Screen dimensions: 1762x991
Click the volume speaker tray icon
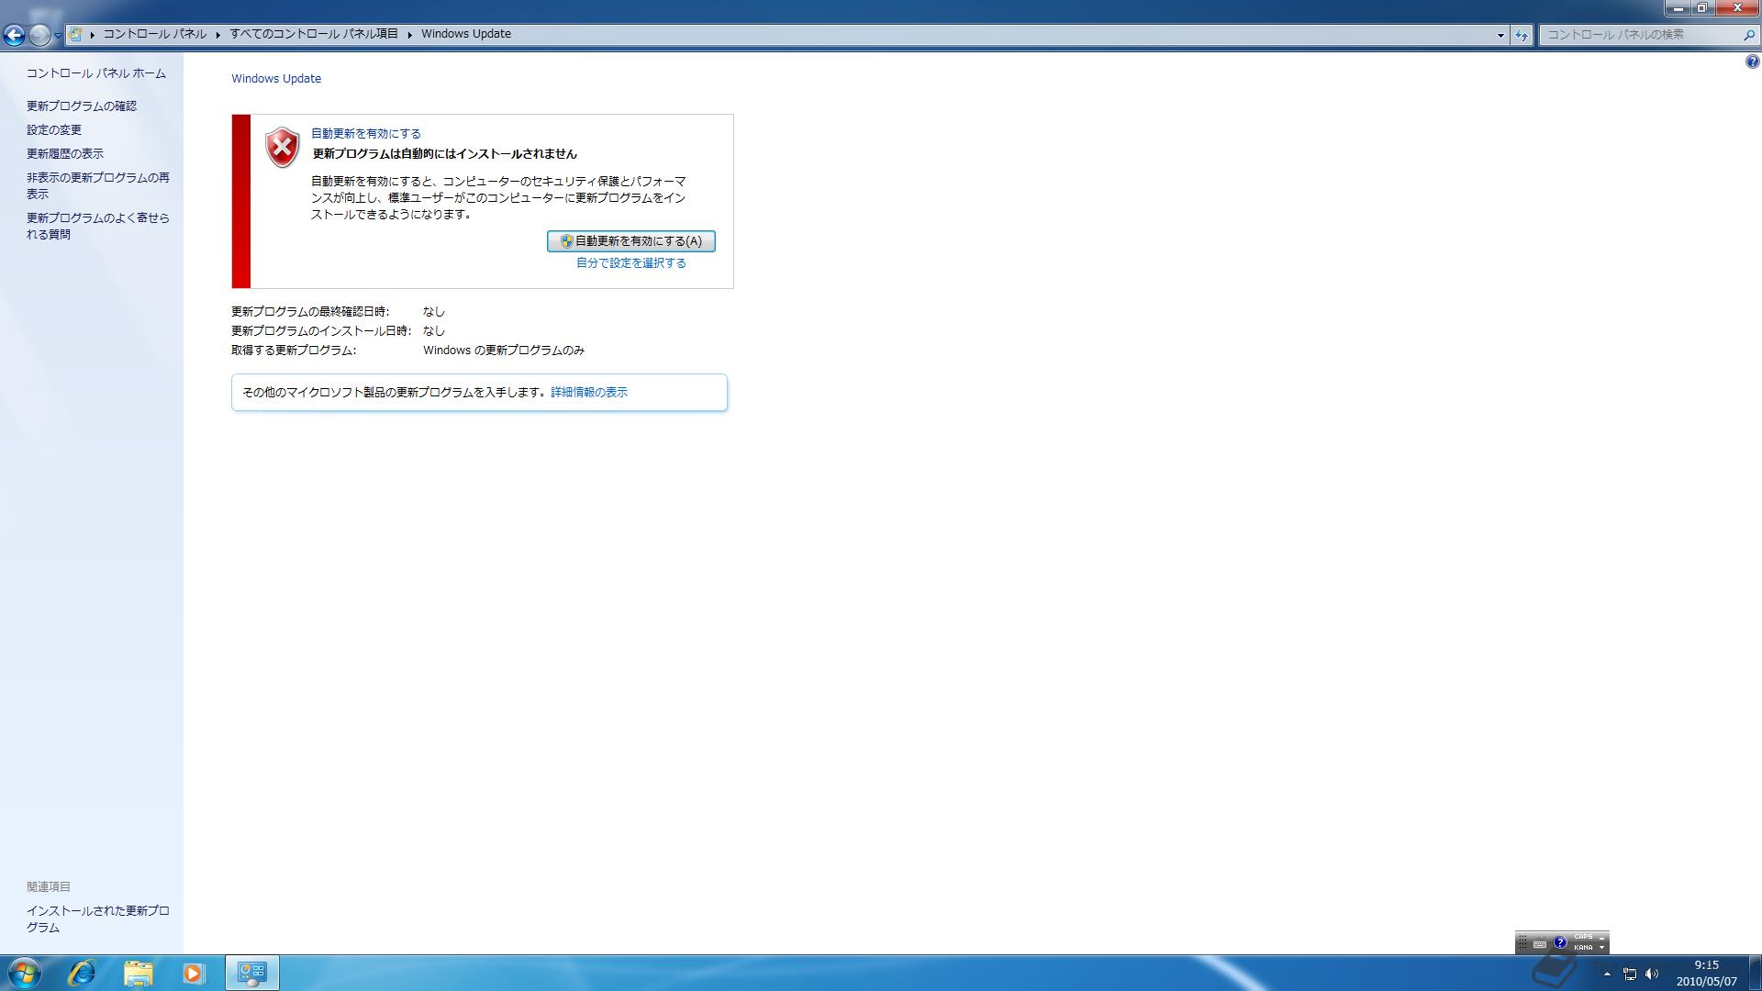(x=1652, y=974)
